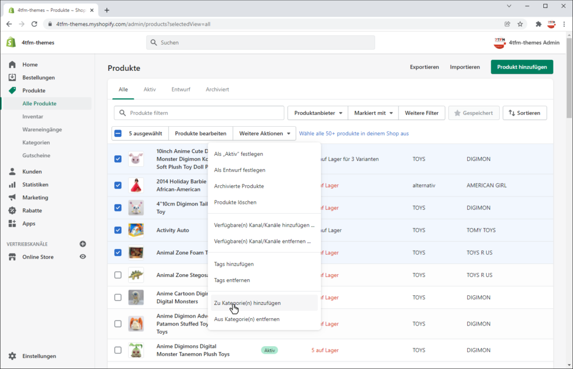Add a sales channel with the plus icon
Viewport: 573px width, 369px height.
[x=83, y=244]
